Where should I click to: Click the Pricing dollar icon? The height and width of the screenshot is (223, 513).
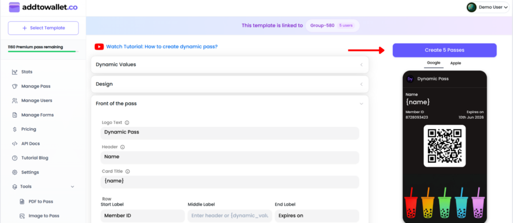point(15,129)
